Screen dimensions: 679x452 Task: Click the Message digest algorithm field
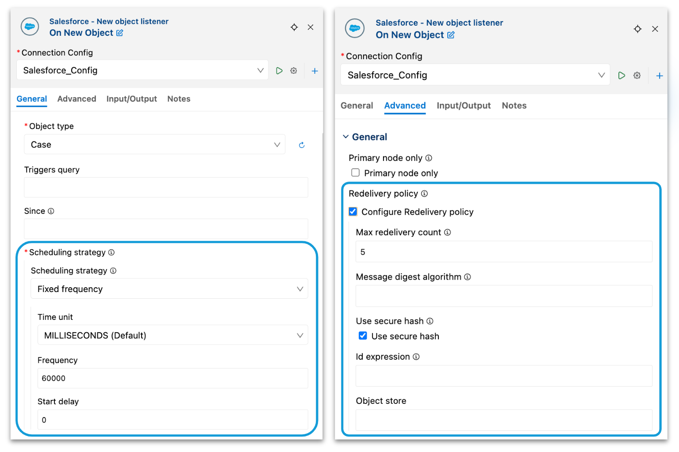pos(504,296)
